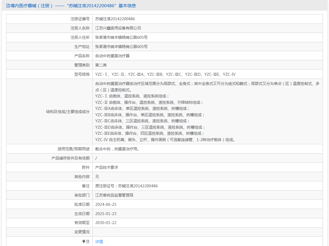Click the 审批部门 label
Viewport: 329px width, 246px height.
click(82, 195)
